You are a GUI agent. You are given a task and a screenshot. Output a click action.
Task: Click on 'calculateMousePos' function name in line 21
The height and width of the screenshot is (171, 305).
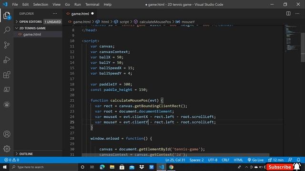coord(129,100)
